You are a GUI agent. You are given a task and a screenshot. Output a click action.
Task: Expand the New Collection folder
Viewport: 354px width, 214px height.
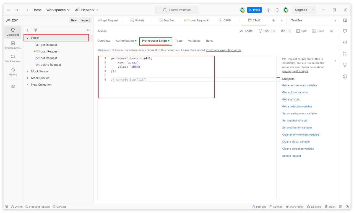point(27,84)
